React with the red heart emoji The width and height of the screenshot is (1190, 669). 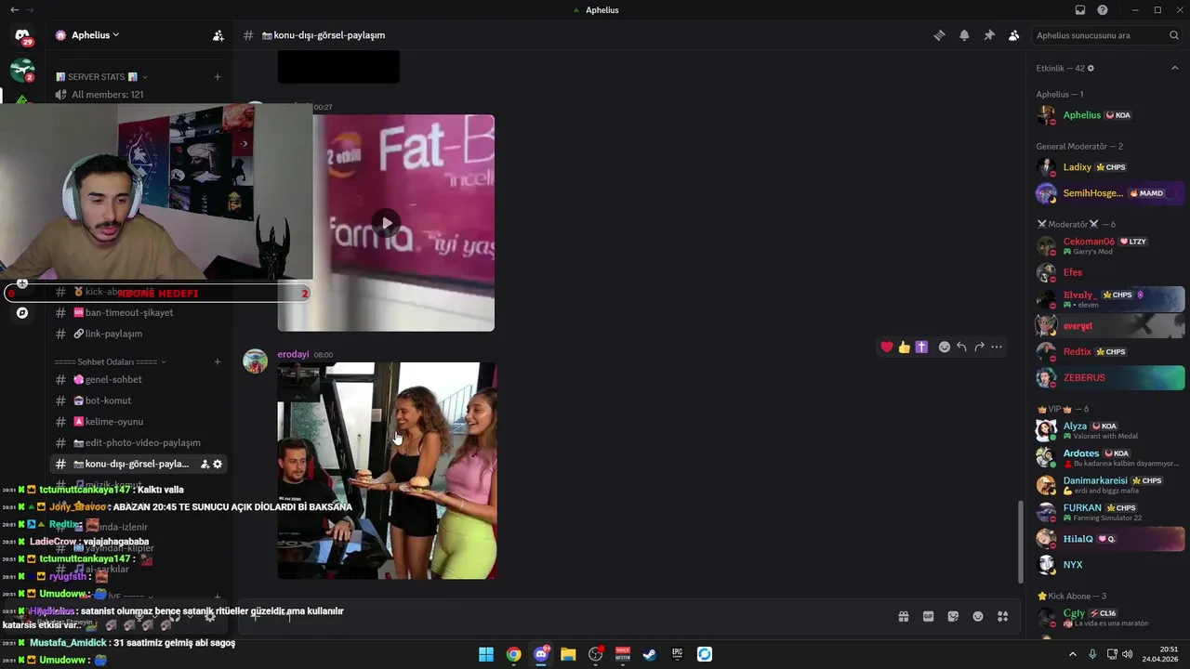click(887, 347)
